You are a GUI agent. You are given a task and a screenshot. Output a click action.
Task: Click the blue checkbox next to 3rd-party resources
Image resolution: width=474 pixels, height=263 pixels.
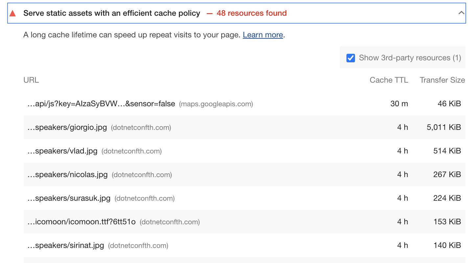click(x=350, y=58)
